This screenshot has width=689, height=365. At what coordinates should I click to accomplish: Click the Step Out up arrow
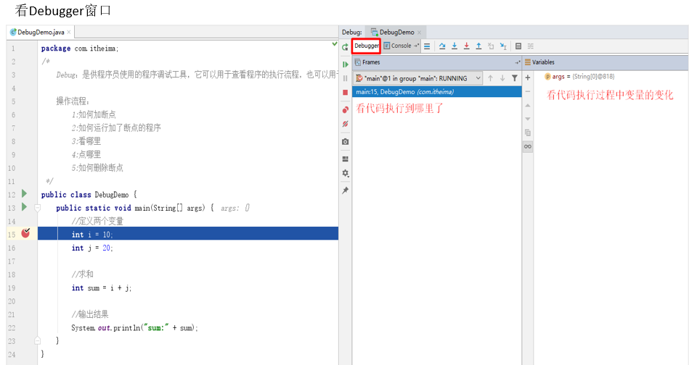478,46
